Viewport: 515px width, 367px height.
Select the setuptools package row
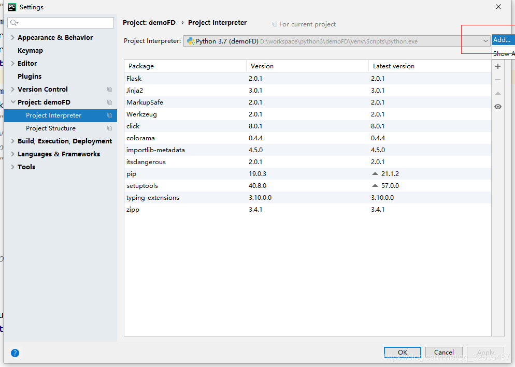pos(308,185)
